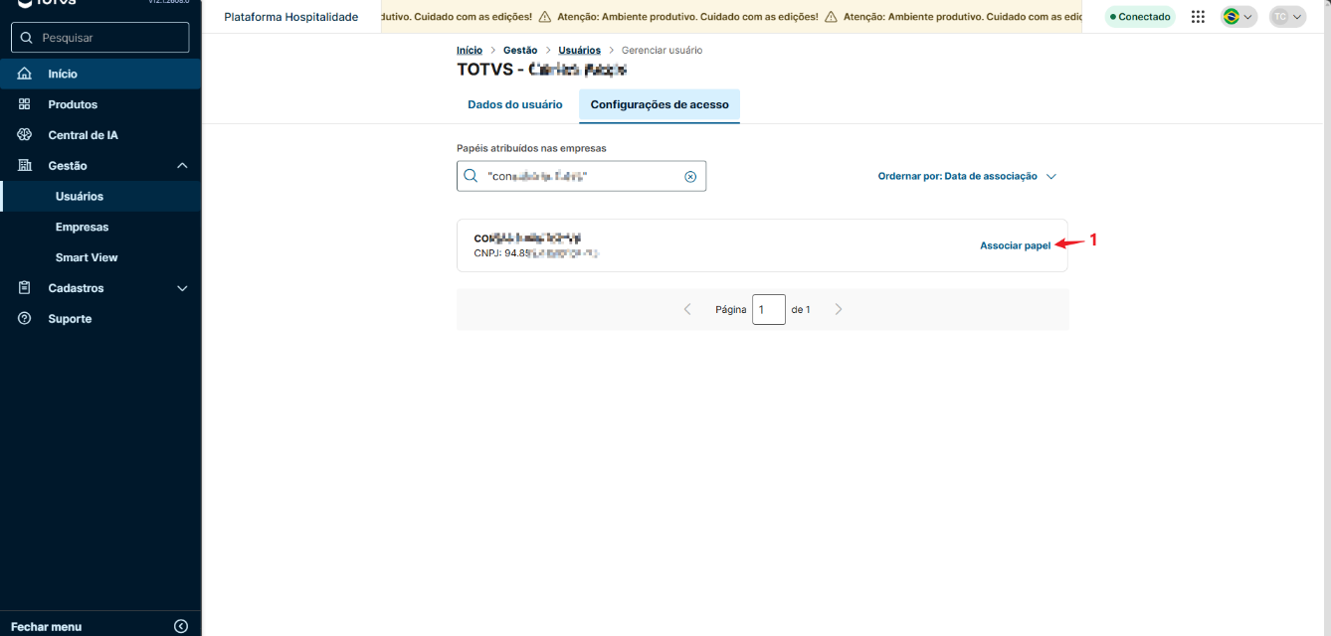Click the Gestão breadcrumb
Image resolution: width=1331 pixels, height=636 pixels.
click(x=520, y=50)
